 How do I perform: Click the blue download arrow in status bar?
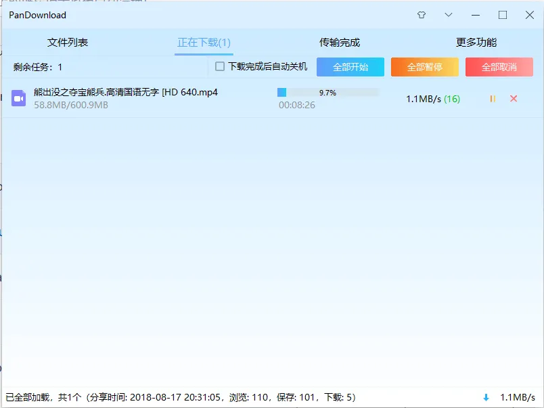[486, 398]
